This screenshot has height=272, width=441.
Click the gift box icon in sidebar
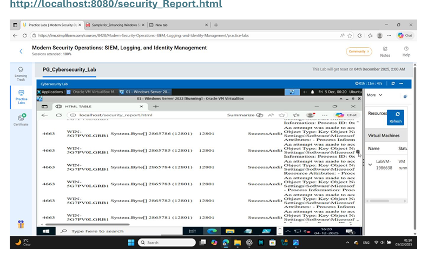21,224
